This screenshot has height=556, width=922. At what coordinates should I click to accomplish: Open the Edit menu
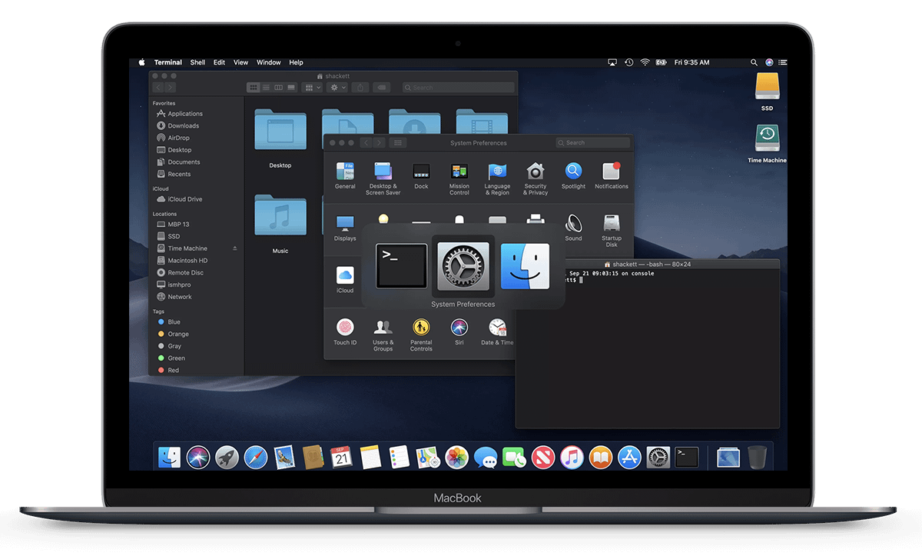point(220,62)
